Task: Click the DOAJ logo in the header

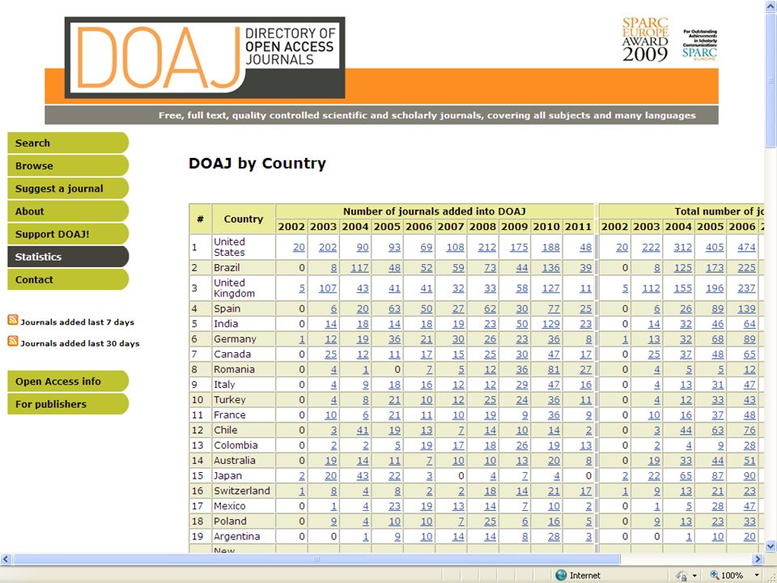Action: coord(205,58)
